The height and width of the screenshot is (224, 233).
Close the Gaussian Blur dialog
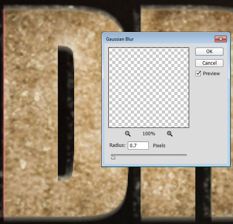click(x=221, y=39)
